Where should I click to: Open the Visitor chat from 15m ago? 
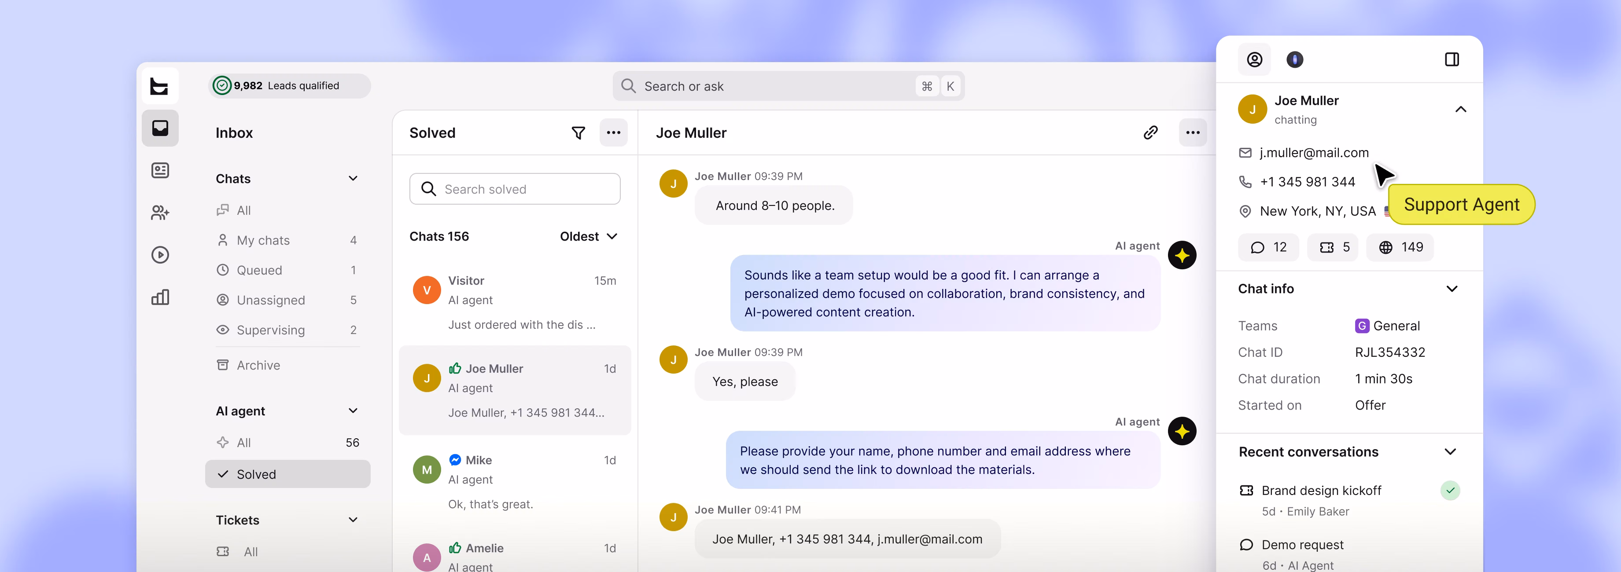coord(515,302)
